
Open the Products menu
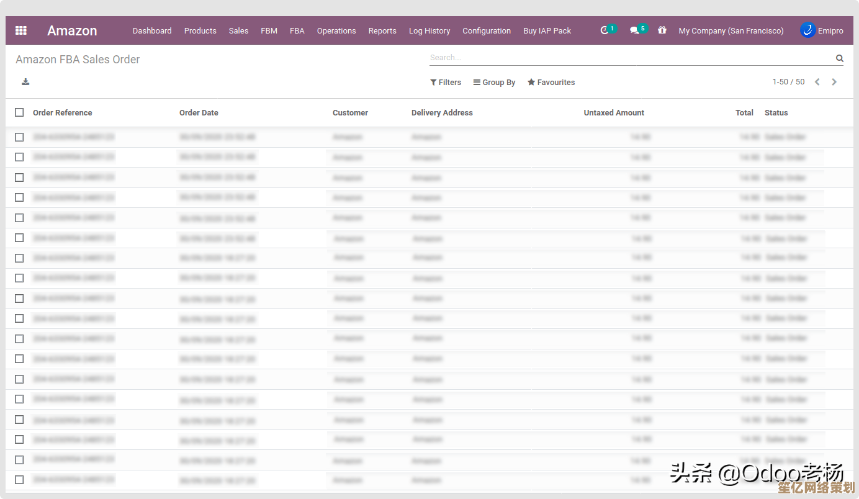[200, 30]
